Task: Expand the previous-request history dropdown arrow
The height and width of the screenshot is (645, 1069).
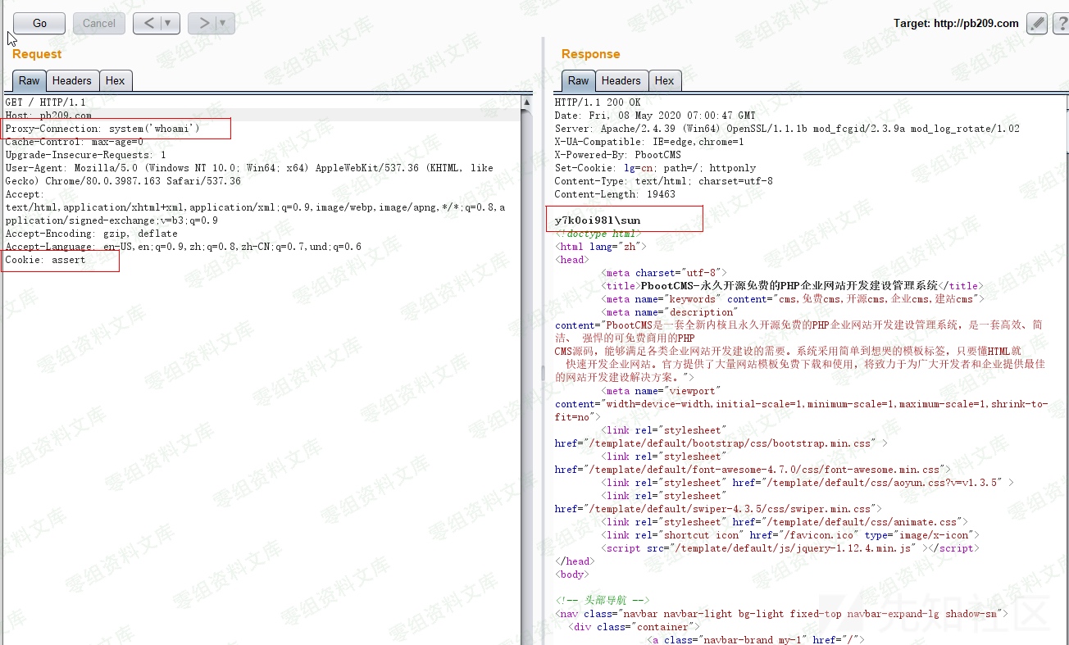Action: 168,23
